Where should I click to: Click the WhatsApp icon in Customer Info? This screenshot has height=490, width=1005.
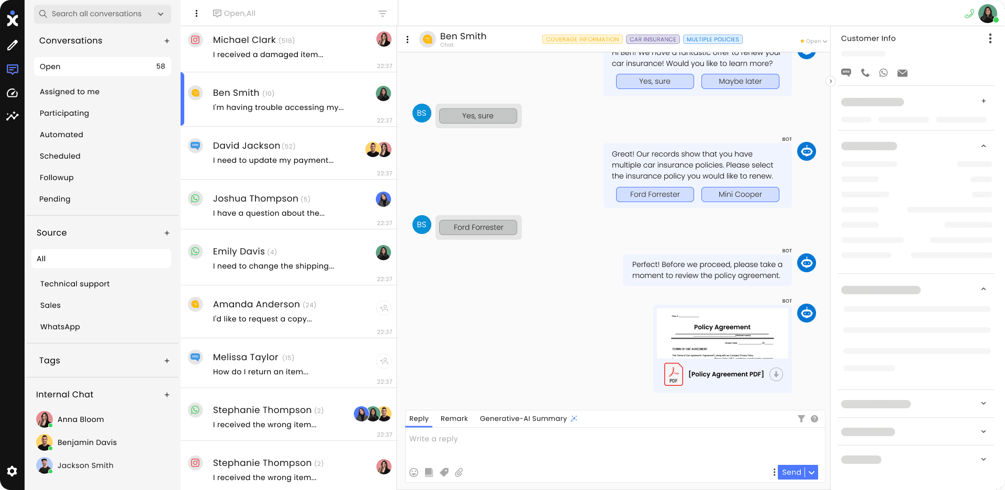coord(884,73)
